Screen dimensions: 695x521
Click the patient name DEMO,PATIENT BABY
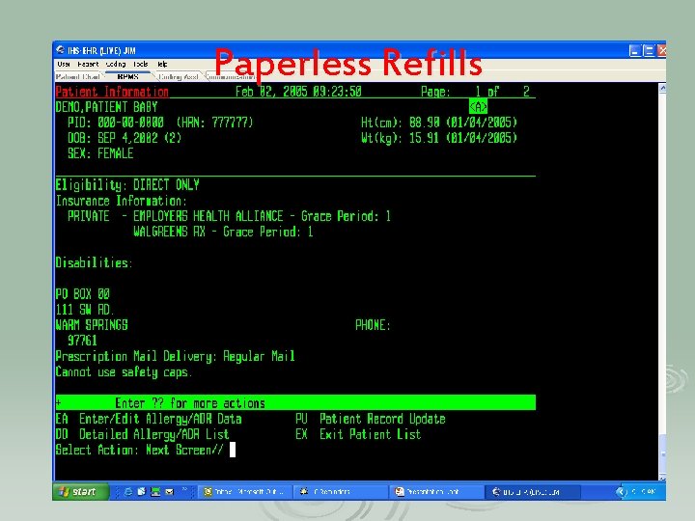[107, 107]
